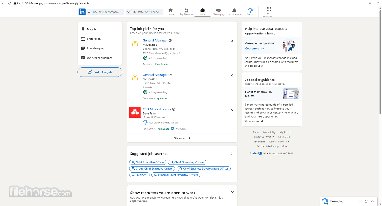The height and width of the screenshot is (206, 382).
Task: Dismiss the Budd Lake General Manager job
Action: [232, 76]
